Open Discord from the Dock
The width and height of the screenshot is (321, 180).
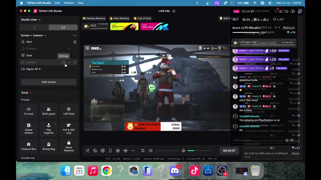[x=175, y=171]
